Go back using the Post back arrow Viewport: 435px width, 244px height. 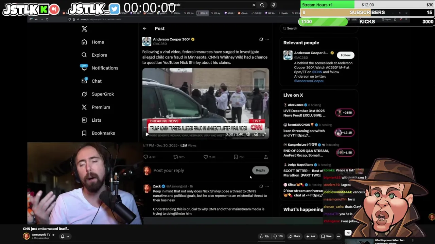[x=144, y=28]
